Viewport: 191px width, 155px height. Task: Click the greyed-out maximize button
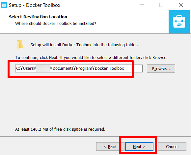(x=161, y=5)
